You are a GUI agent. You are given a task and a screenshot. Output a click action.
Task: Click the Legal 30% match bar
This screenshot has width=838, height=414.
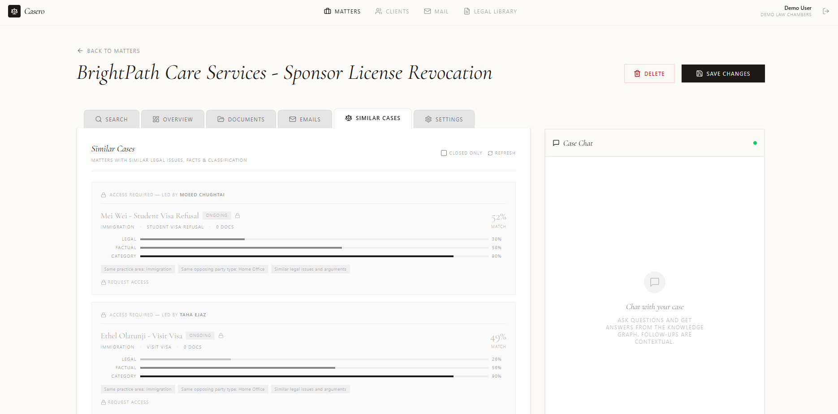(314, 239)
